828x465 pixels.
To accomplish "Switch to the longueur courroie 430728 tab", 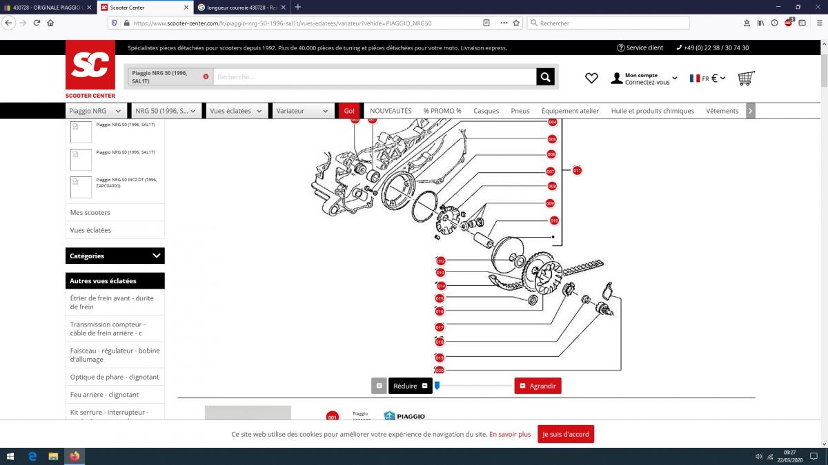I will tap(240, 7).
